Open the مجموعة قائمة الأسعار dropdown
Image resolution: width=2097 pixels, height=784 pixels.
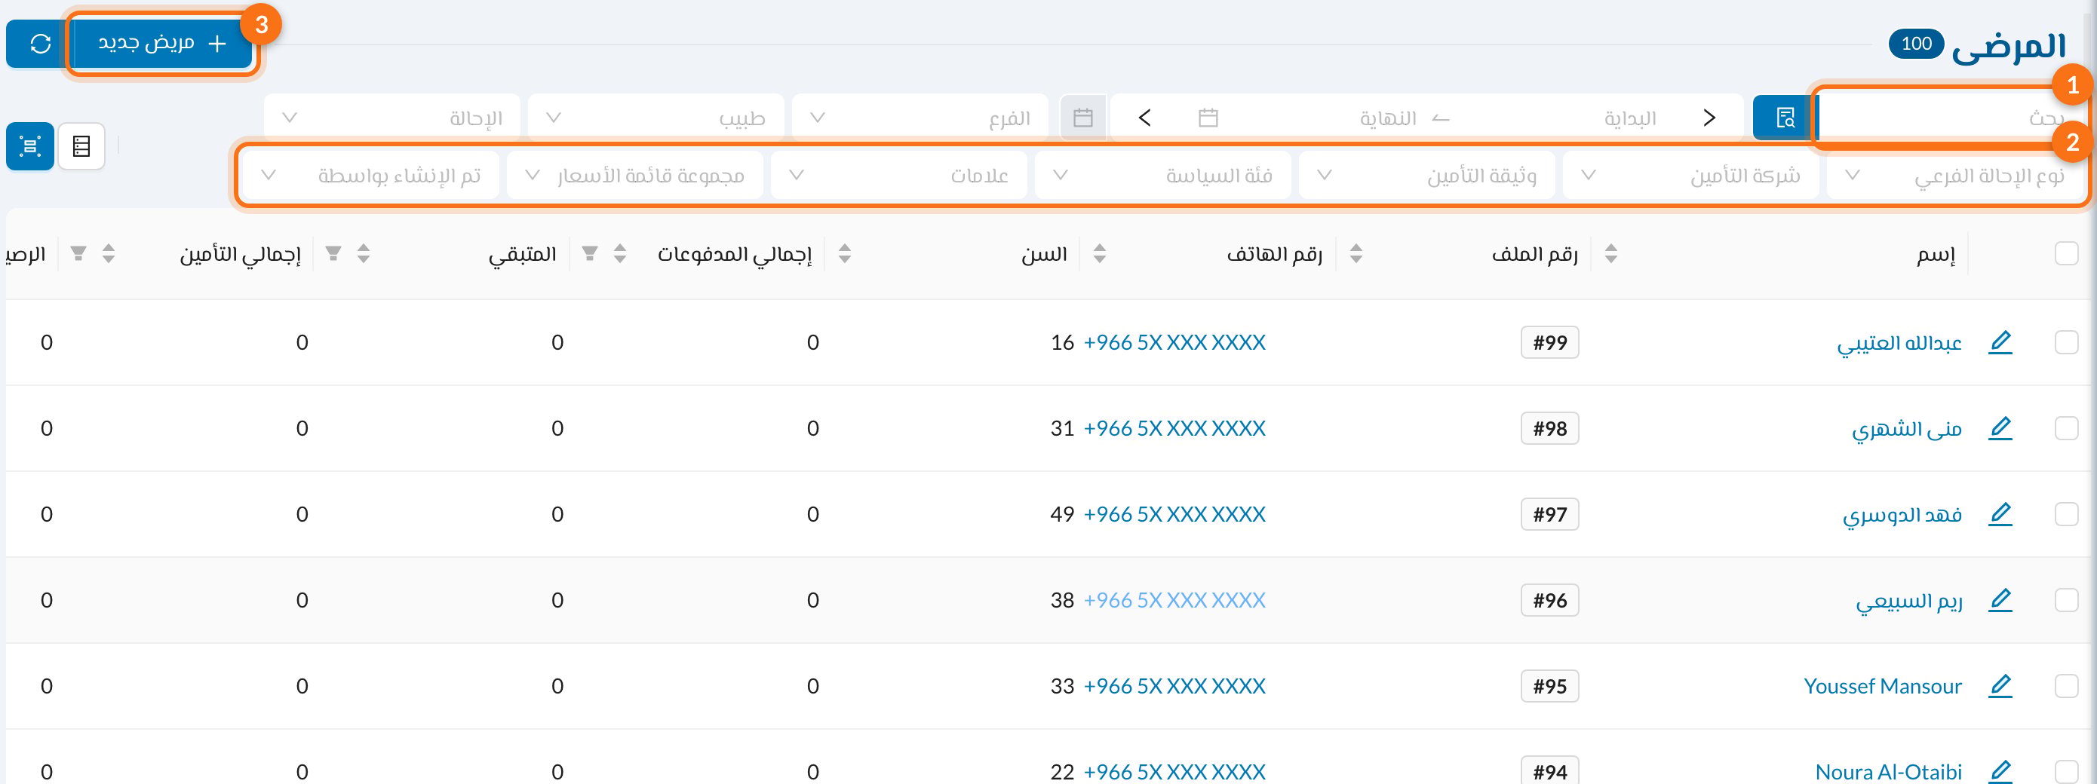pyautogui.click(x=635, y=176)
